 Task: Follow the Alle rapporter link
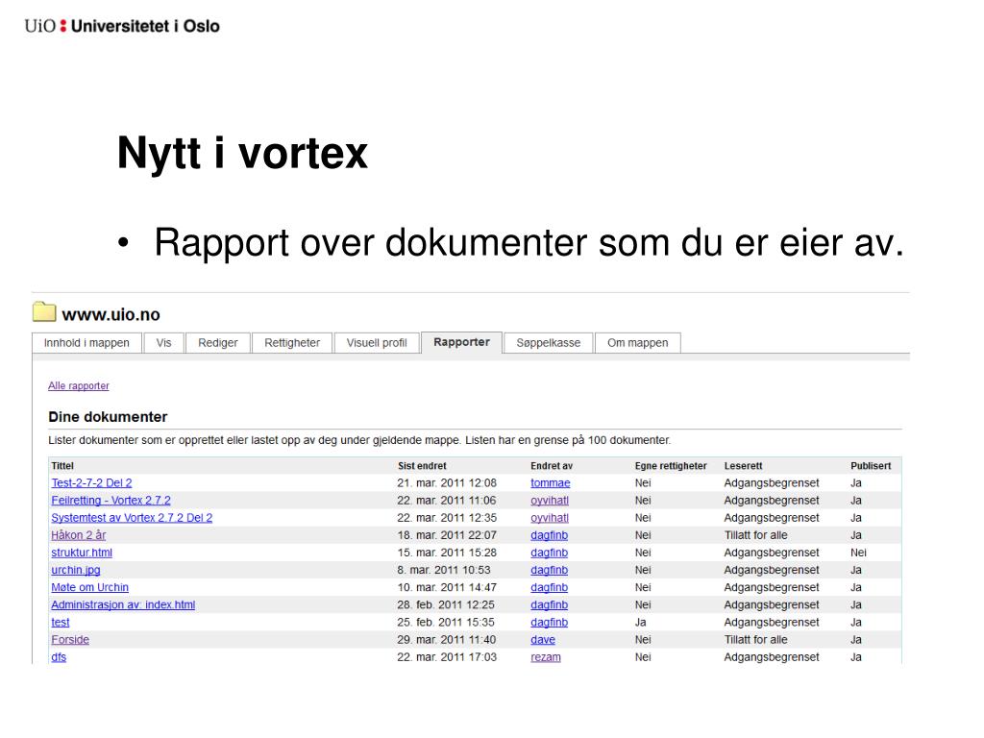(79, 385)
